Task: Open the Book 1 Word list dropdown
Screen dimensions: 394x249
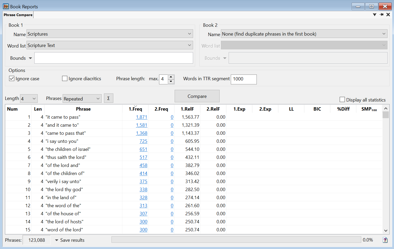Action: coord(189,45)
